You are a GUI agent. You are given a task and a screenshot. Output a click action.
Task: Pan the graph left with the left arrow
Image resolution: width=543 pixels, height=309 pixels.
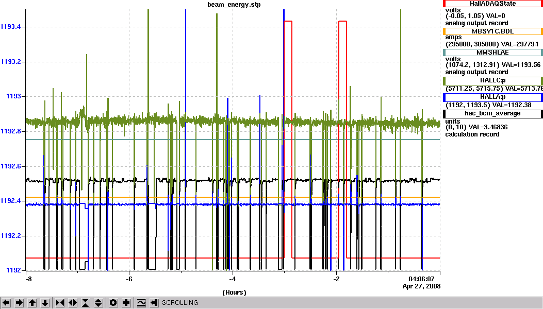[6, 303]
